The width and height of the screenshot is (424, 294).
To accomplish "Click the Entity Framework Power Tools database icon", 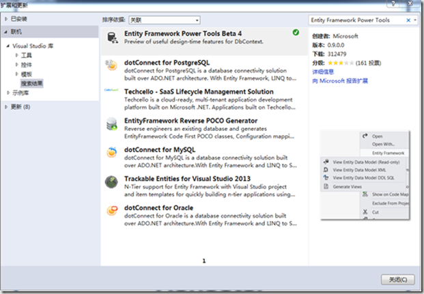I will 112,38.
